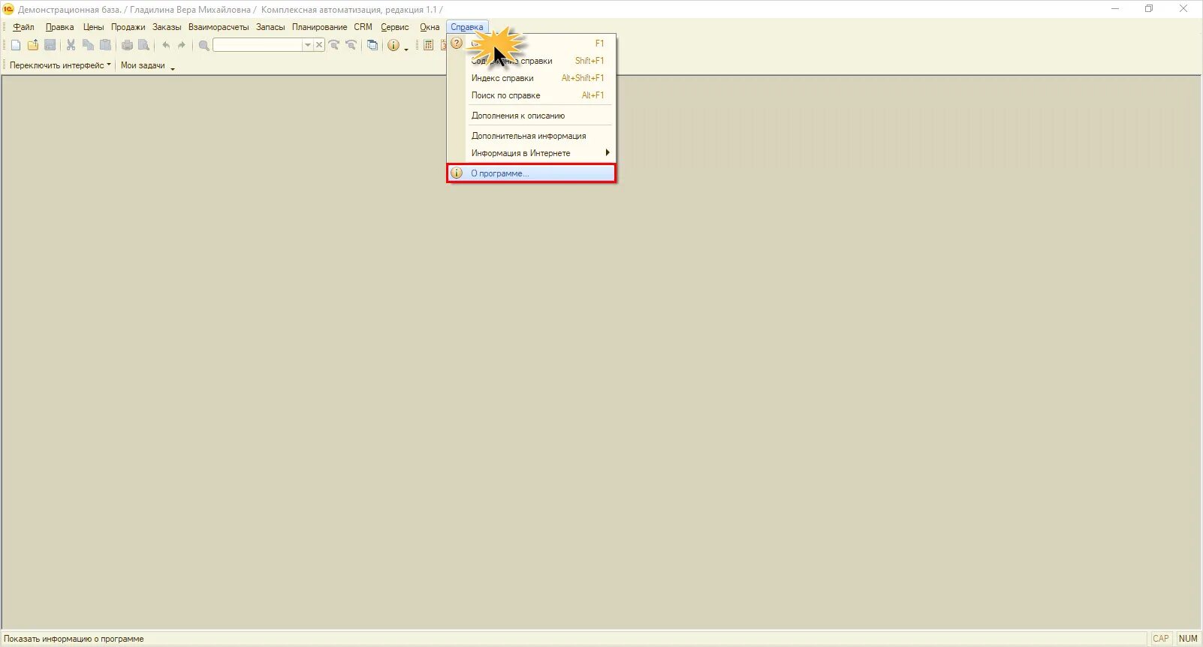Screen dimensions: 1203x647
Task: Select Дополнительная информация entry
Action: (532, 136)
